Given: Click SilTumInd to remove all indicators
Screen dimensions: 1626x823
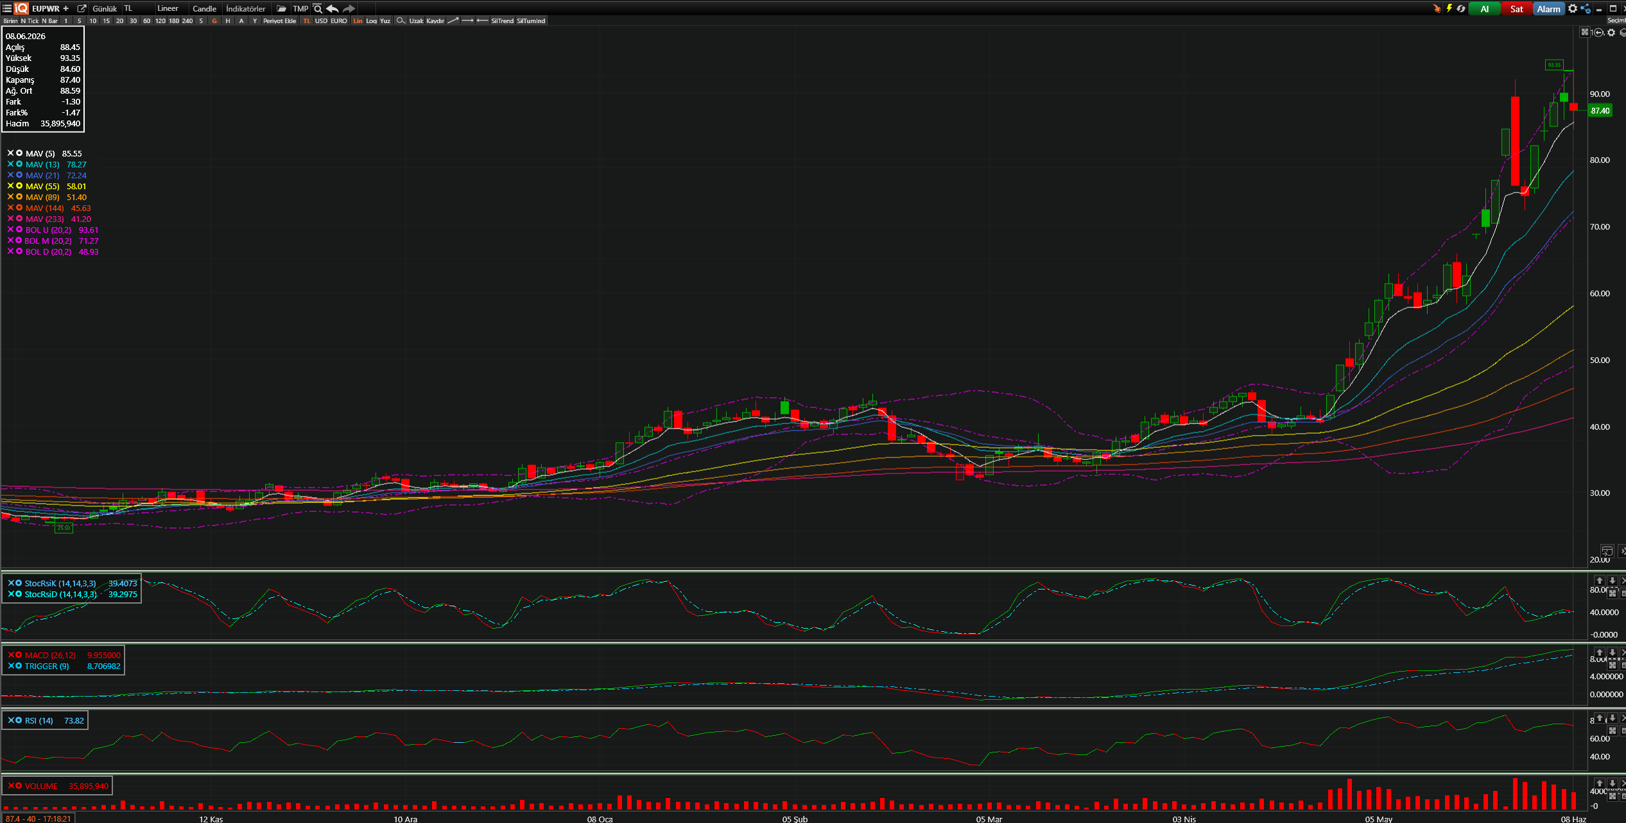Looking at the screenshot, I should [531, 21].
